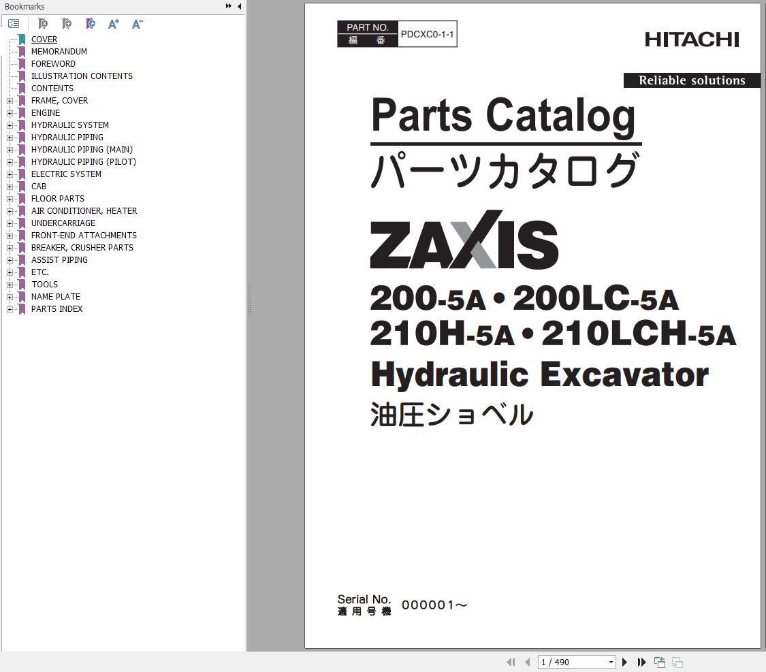Open the bookmark options checklist menu
766x672 pixels.
click(14, 23)
